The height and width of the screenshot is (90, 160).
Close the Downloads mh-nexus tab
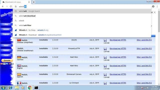coord(29,2)
